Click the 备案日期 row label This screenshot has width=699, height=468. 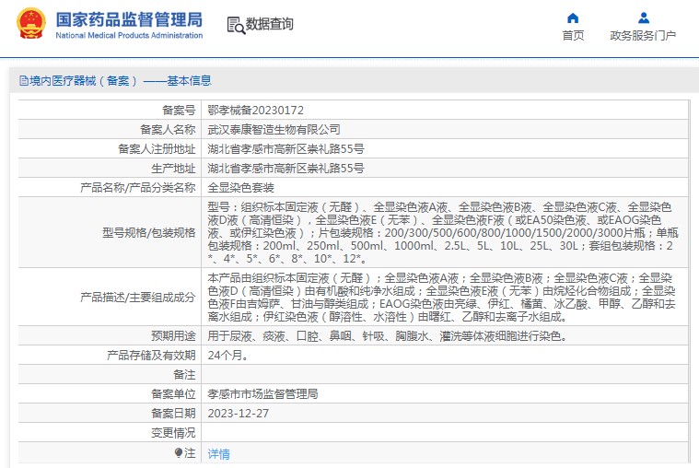click(x=173, y=413)
